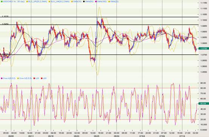The width and height of the screenshot is (209, 137).
Task: Click the 06/06 date label
Action: pyautogui.click(x=11, y=136)
